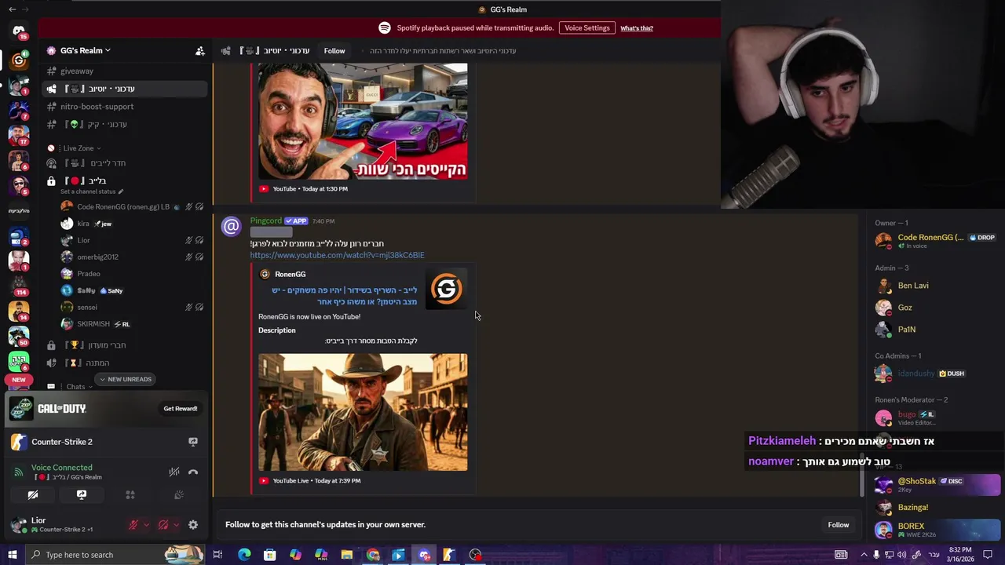Select the GG's Realm server icon
1005x565 pixels.
[19, 60]
